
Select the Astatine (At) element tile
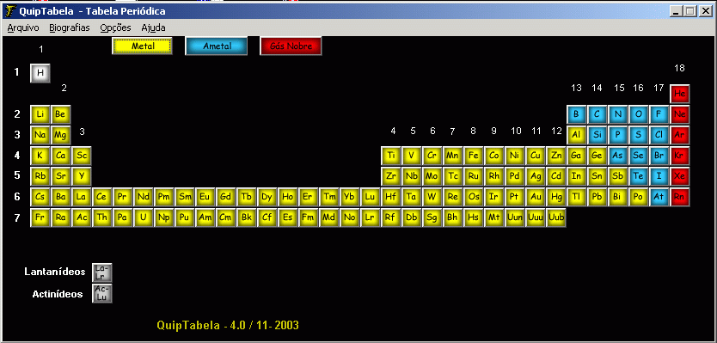point(659,197)
